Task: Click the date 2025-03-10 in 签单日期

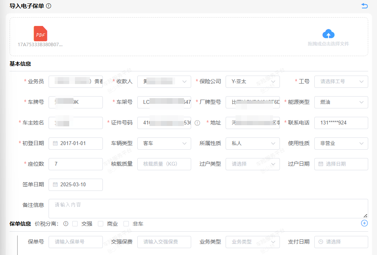Action: tap(73, 185)
